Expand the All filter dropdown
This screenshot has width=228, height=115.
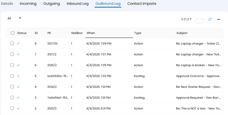pos(14,18)
